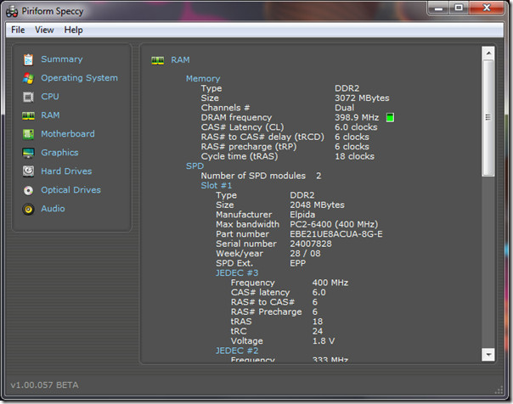Viewport: 513px width, 404px height.
Task: Select the '2048 MBytes' slot size value
Action: 317,205
